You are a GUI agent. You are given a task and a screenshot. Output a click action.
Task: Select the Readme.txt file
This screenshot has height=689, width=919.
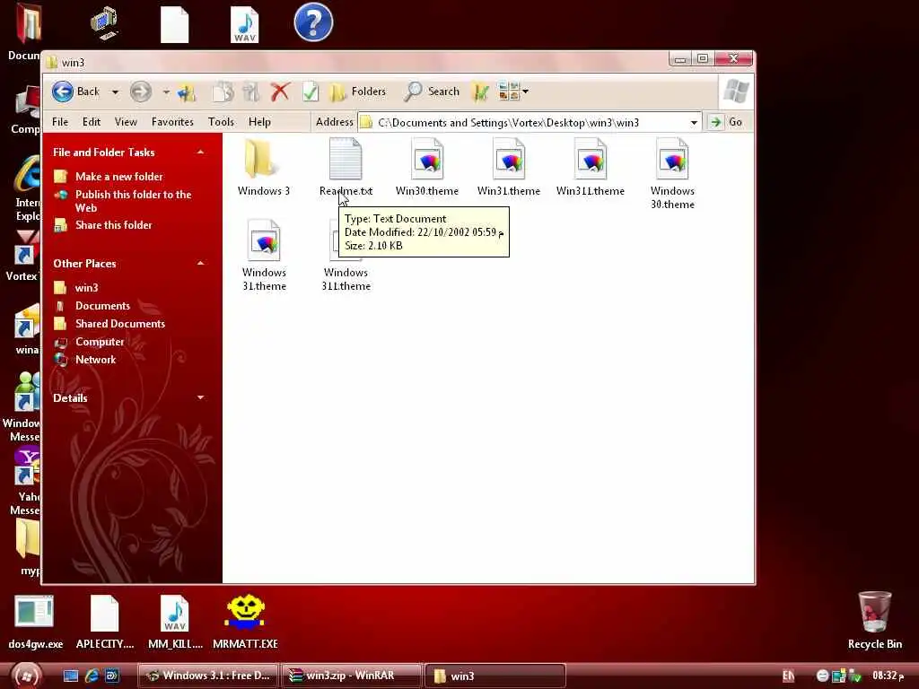coord(346,168)
